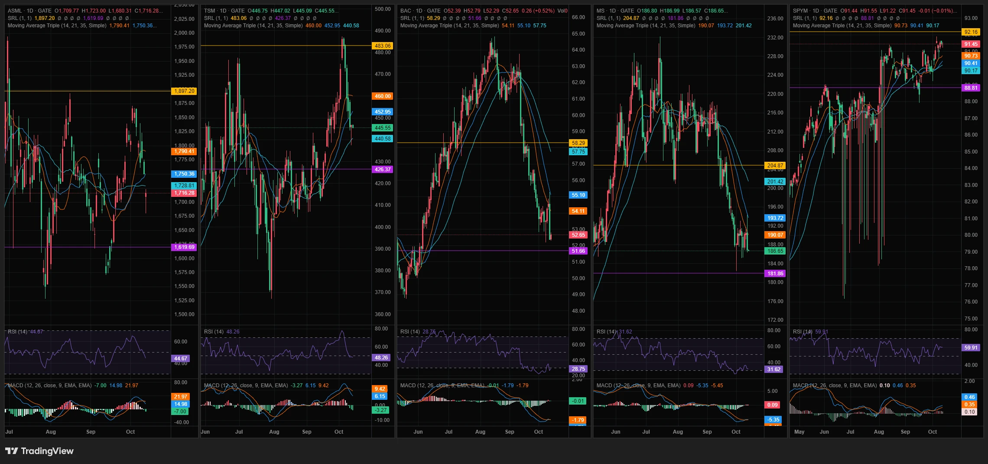Click the purple 51.66 support label
The width and height of the screenshot is (988, 464).
click(578, 251)
